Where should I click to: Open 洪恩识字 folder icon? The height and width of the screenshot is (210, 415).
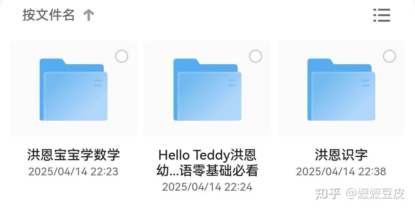[341, 90]
